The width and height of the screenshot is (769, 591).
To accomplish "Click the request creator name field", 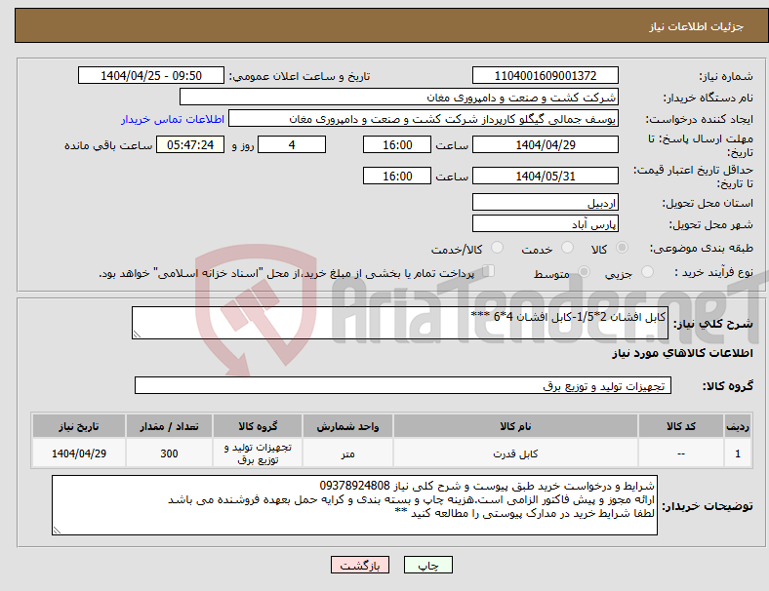I will tap(424, 119).
